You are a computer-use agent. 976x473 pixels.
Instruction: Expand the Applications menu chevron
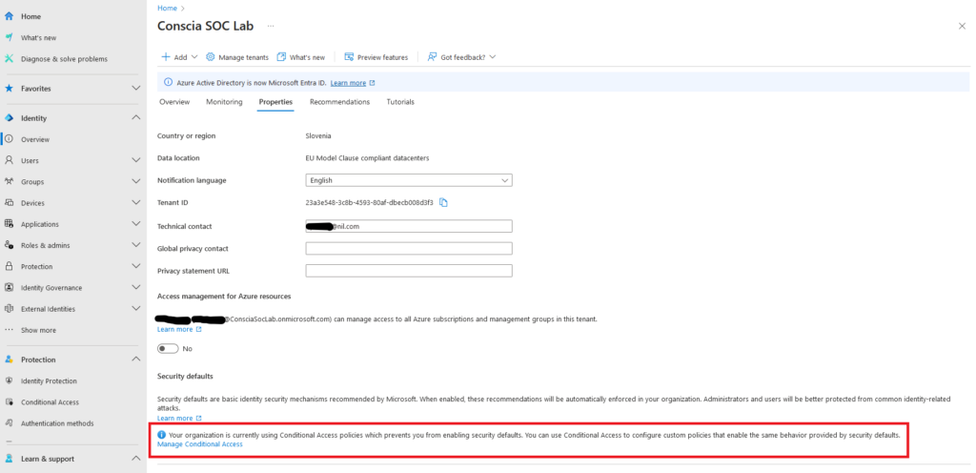(x=136, y=224)
